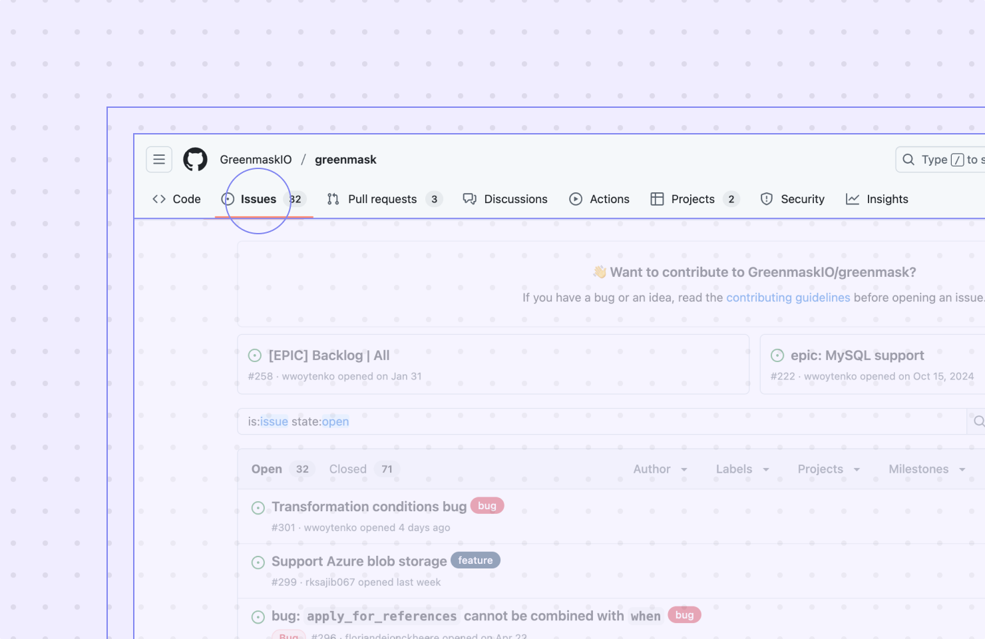Click open-issue icon on MySQL support card
This screenshot has height=639, width=985.
point(777,355)
